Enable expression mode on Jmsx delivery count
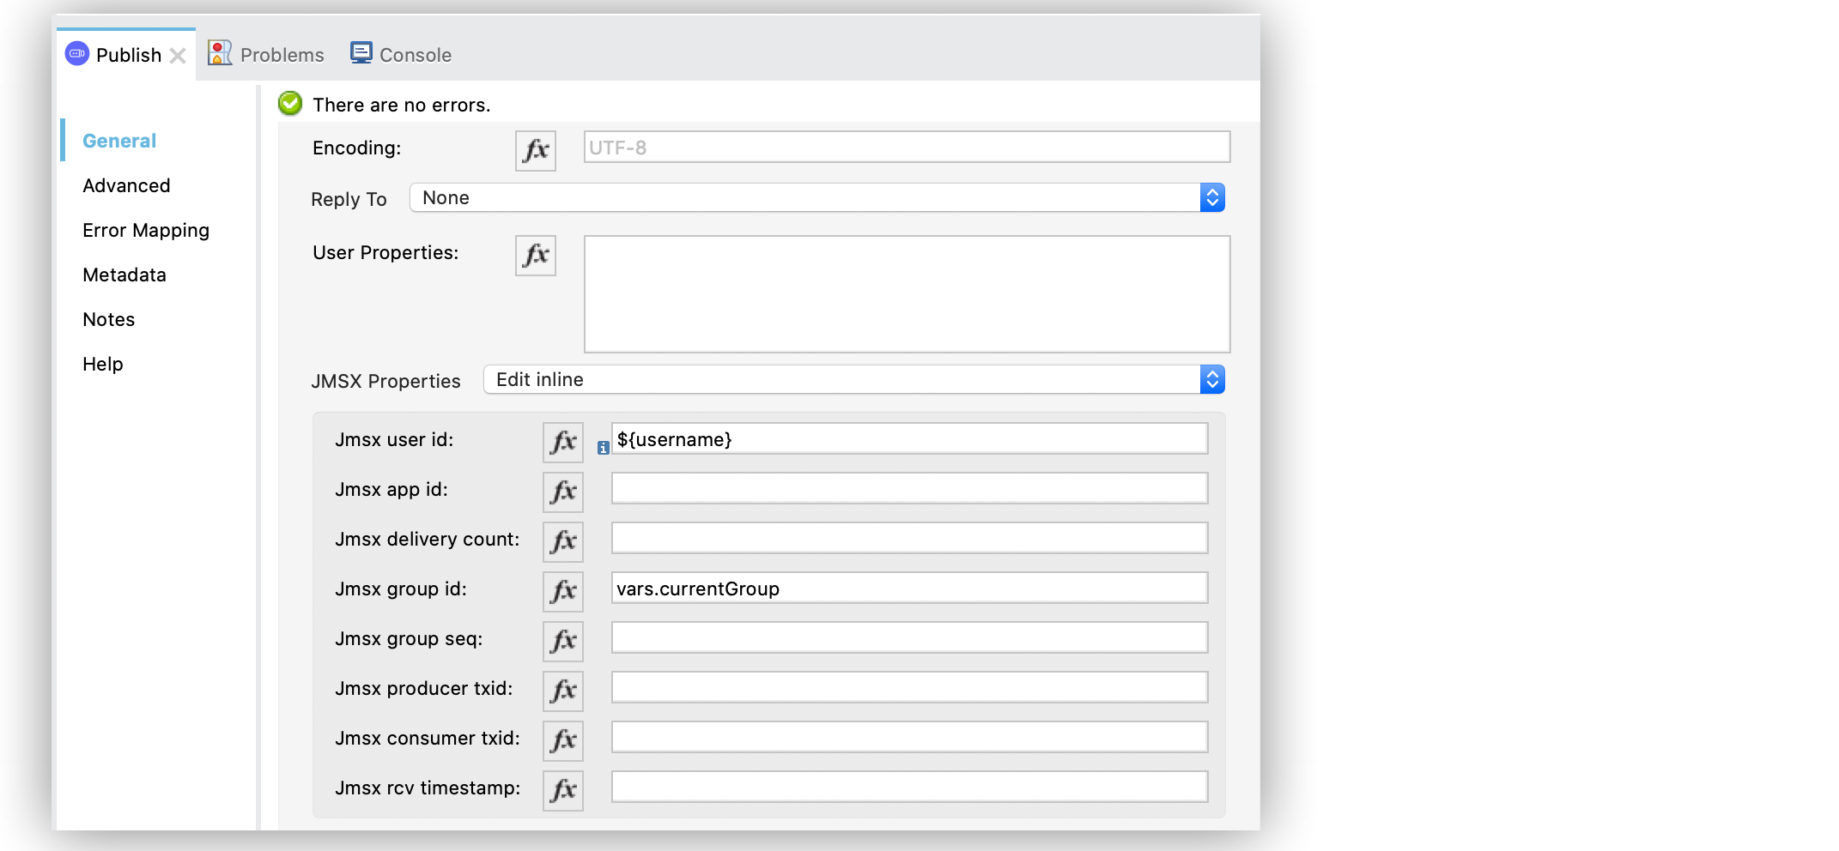The image size is (1839, 851). 562,541
